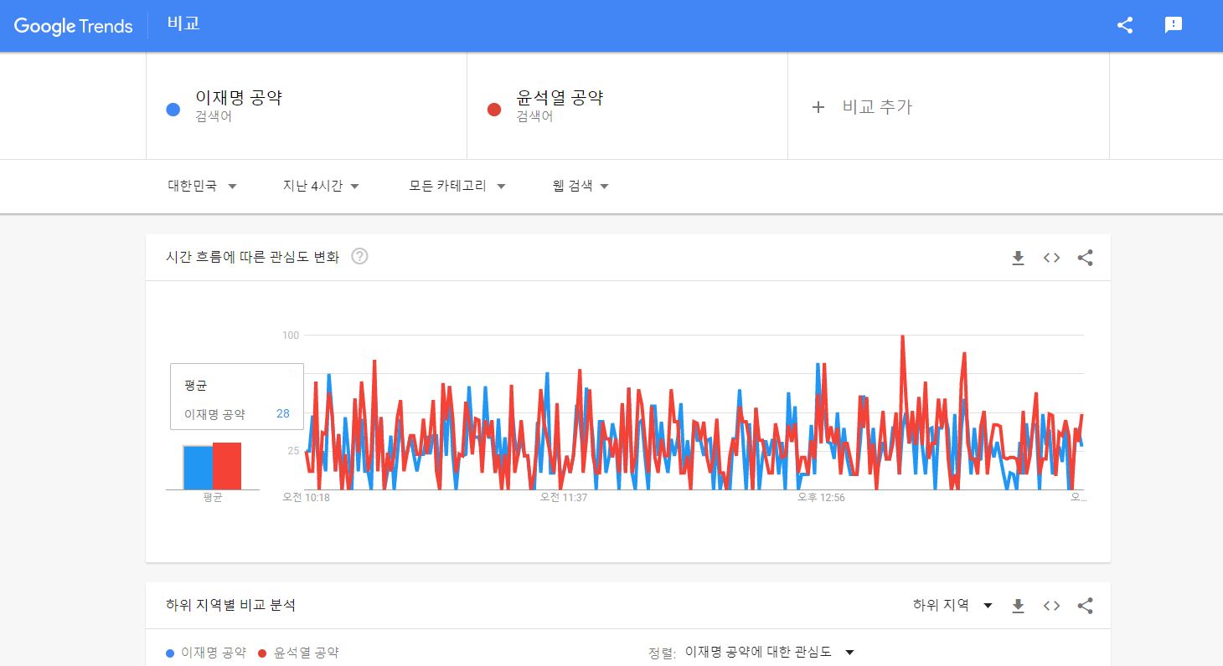Click the help icon next to 시간 흐름에 따른 관심도 변화

pyautogui.click(x=360, y=257)
